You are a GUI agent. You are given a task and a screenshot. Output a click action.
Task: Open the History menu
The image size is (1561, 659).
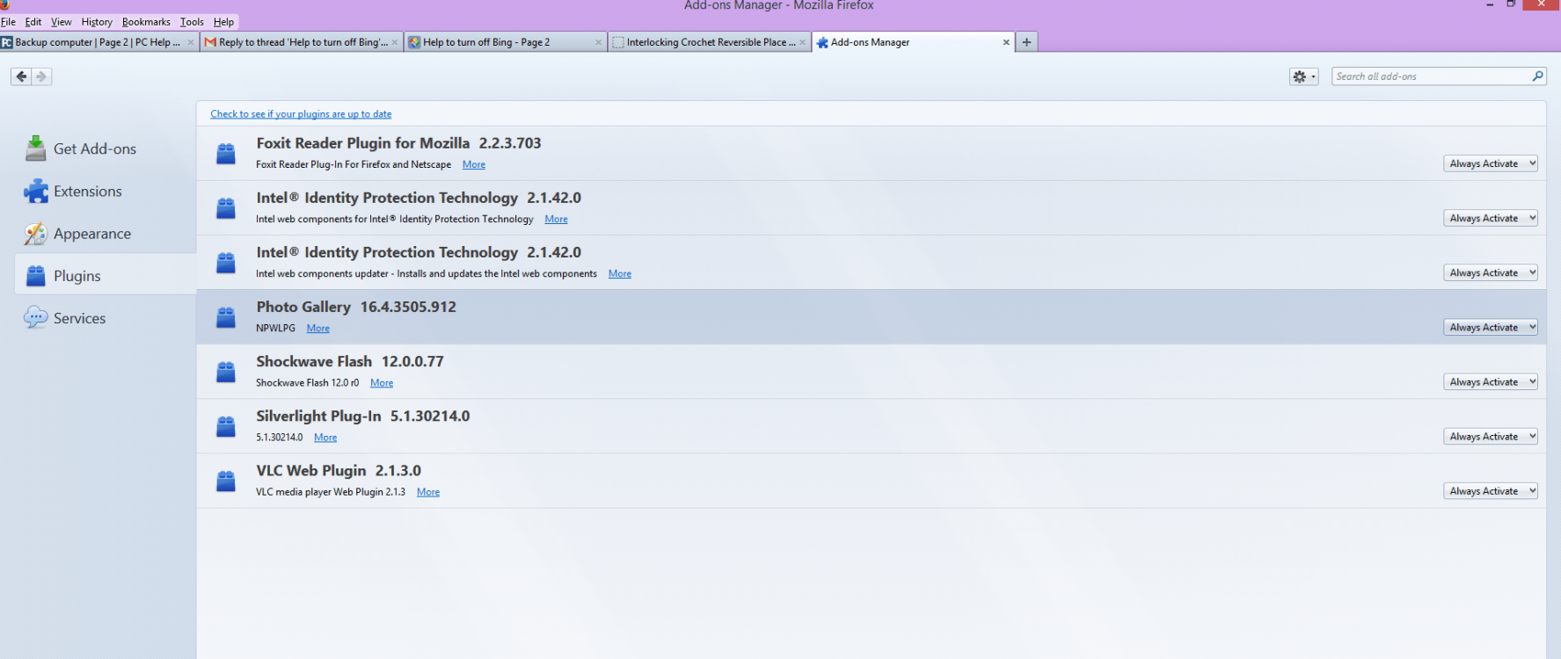pyautogui.click(x=97, y=22)
